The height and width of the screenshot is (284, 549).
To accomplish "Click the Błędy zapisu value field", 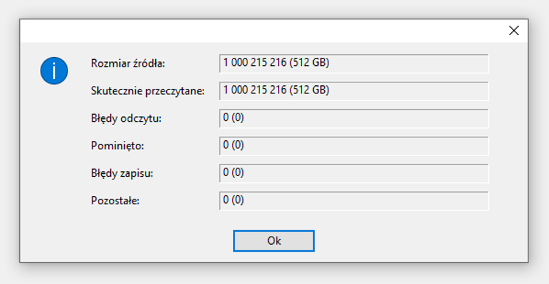I will click(354, 173).
